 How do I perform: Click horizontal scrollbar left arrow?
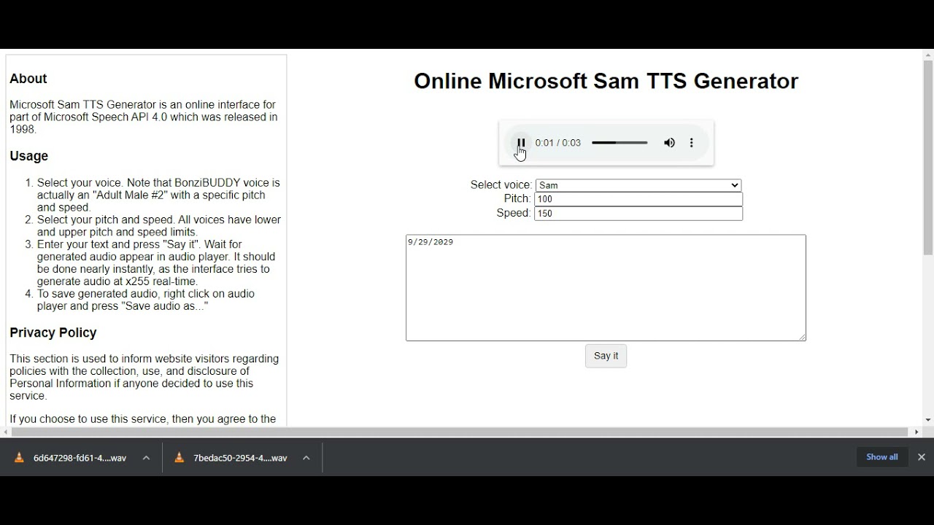click(x=6, y=432)
